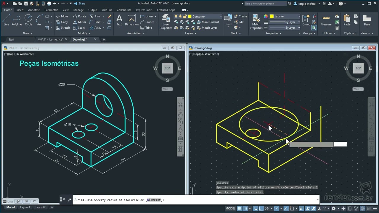Click the WCS label in Drawing2 window

[358, 89]
